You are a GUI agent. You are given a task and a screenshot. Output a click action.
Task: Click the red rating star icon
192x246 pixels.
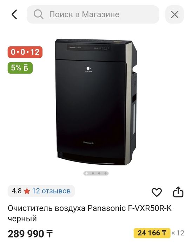(x=27, y=191)
